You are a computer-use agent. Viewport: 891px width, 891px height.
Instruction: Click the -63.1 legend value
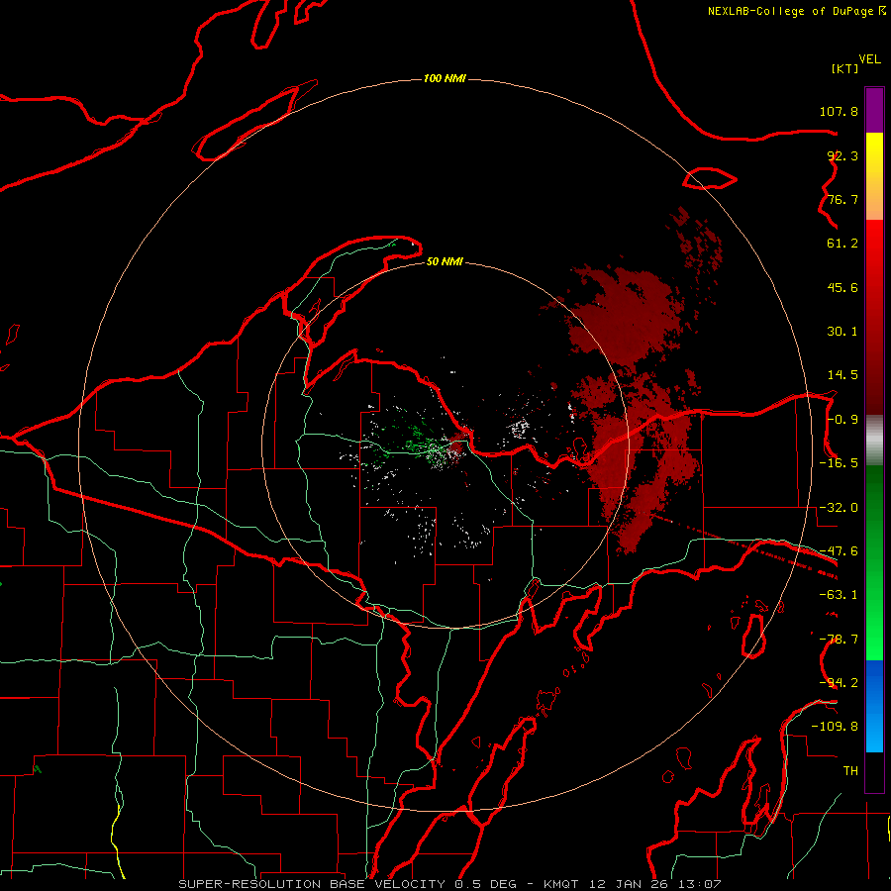pyautogui.click(x=839, y=595)
